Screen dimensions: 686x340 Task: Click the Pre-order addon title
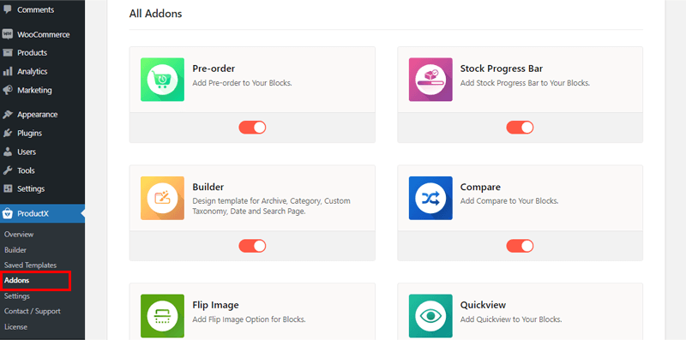pyautogui.click(x=214, y=69)
